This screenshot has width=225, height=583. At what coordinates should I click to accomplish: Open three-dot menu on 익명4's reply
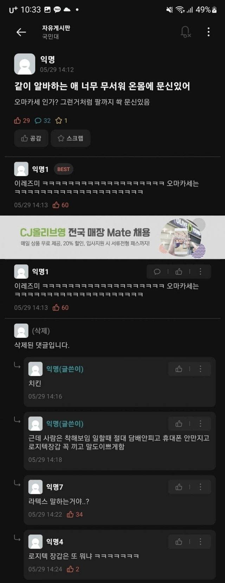(x=200, y=541)
